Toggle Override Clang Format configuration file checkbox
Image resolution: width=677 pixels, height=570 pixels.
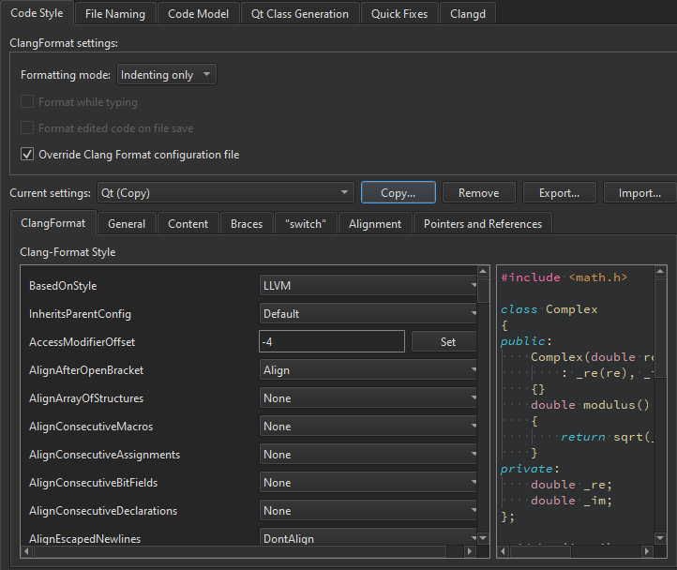[x=28, y=155]
